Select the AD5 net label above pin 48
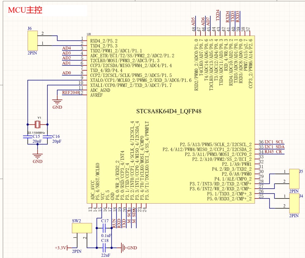The image size is (305, 258). point(193,21)
